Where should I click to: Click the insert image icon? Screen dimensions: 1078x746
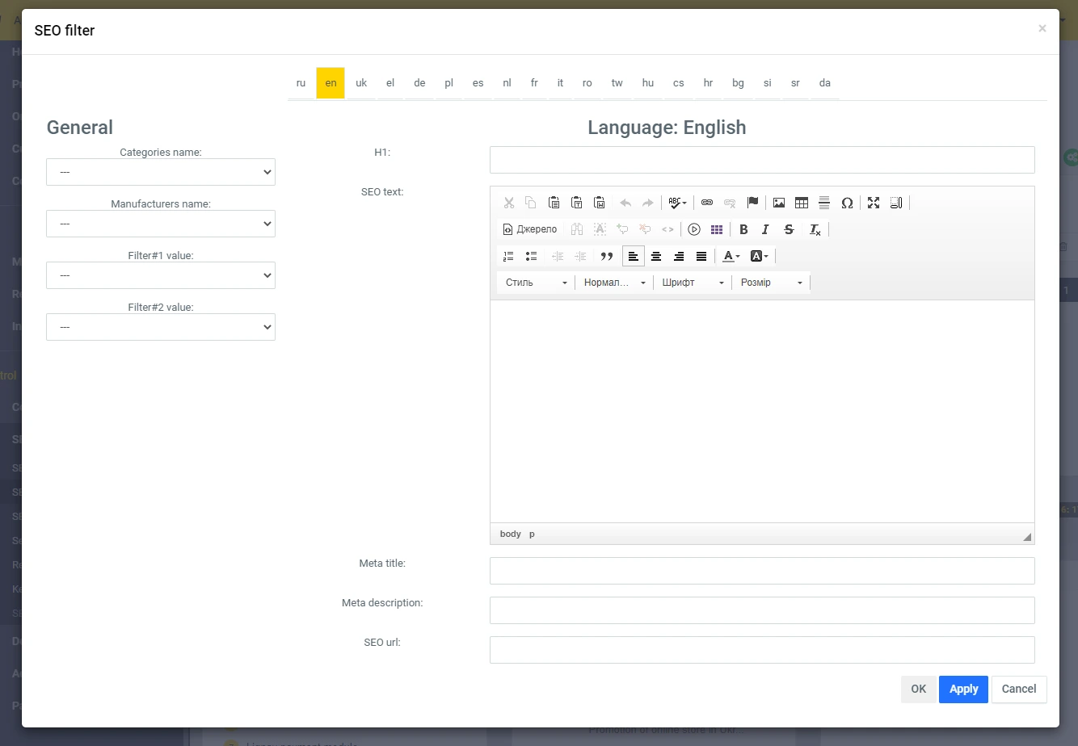779,203
